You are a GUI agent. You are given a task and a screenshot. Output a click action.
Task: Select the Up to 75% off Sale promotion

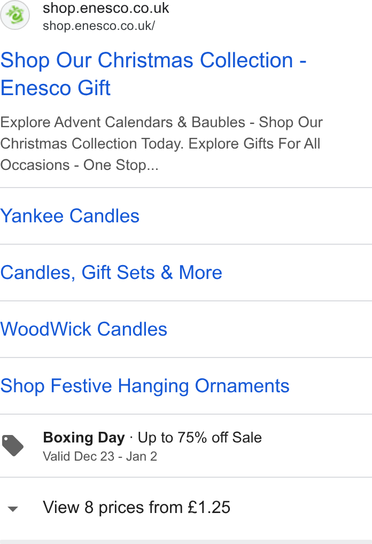pos(199,438)
